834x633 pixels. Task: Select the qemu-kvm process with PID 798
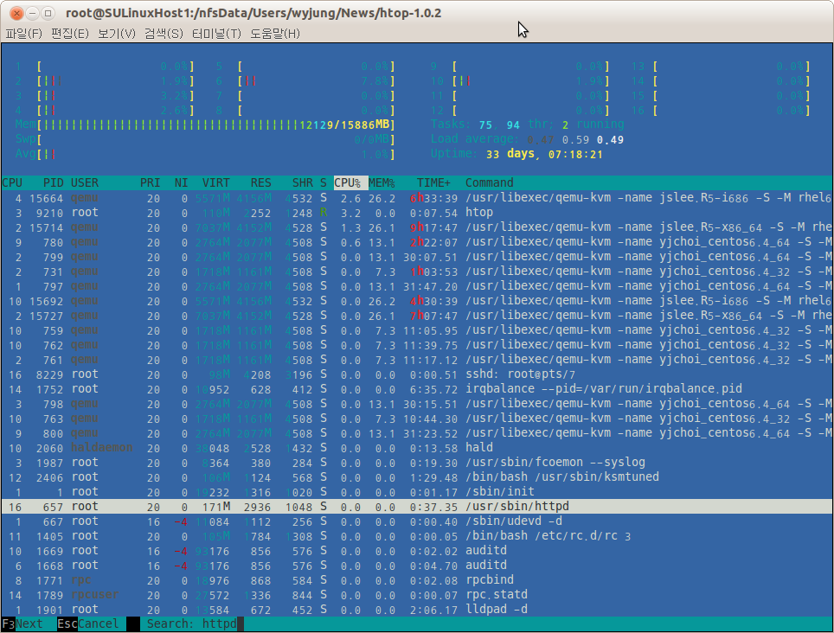[417, 404]
